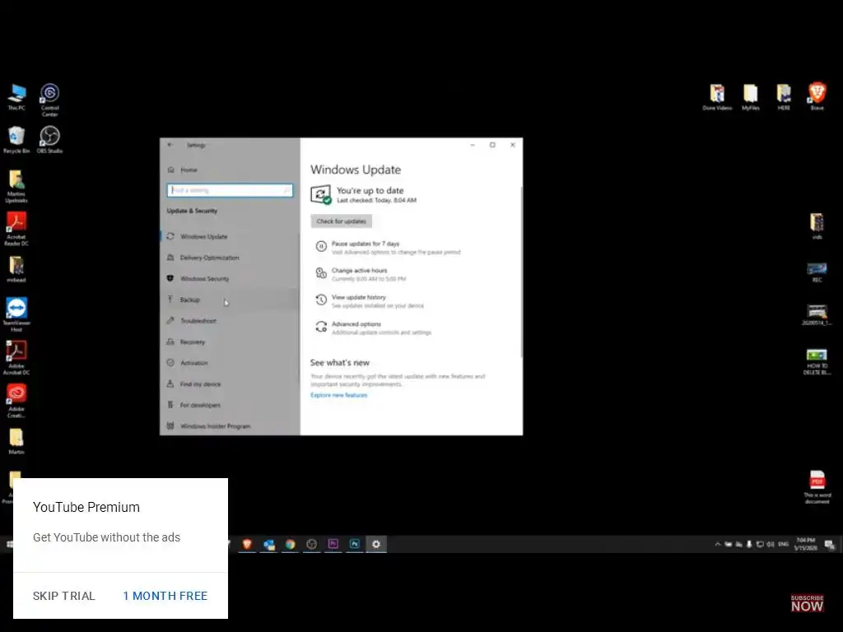
Task: Open OBS Studio desktop shortcut
Action: [x=49, y=140]
